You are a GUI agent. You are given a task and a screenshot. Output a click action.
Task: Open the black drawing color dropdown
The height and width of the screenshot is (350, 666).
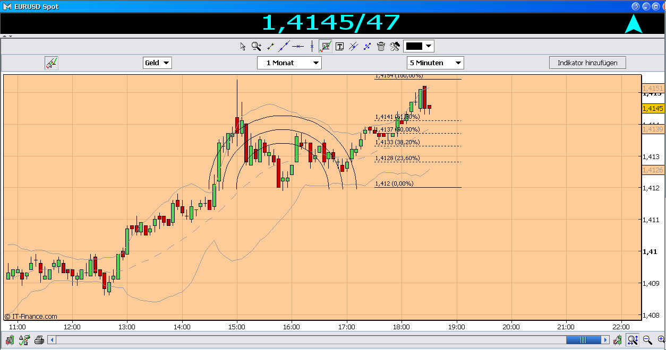click(x=419, y=46)
